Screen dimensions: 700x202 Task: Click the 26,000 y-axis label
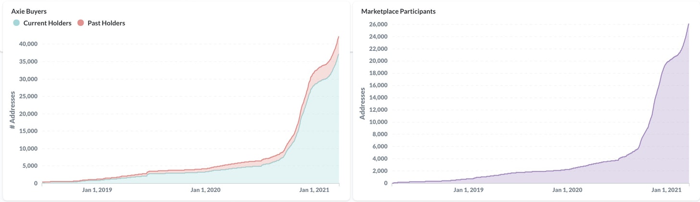376,24
